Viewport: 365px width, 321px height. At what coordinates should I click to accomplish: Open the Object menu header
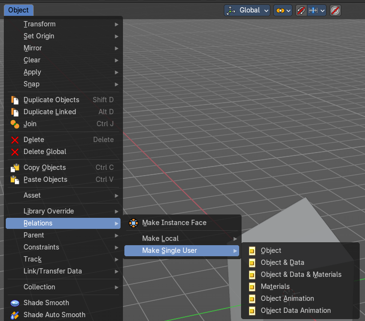[x=19, y=10]
